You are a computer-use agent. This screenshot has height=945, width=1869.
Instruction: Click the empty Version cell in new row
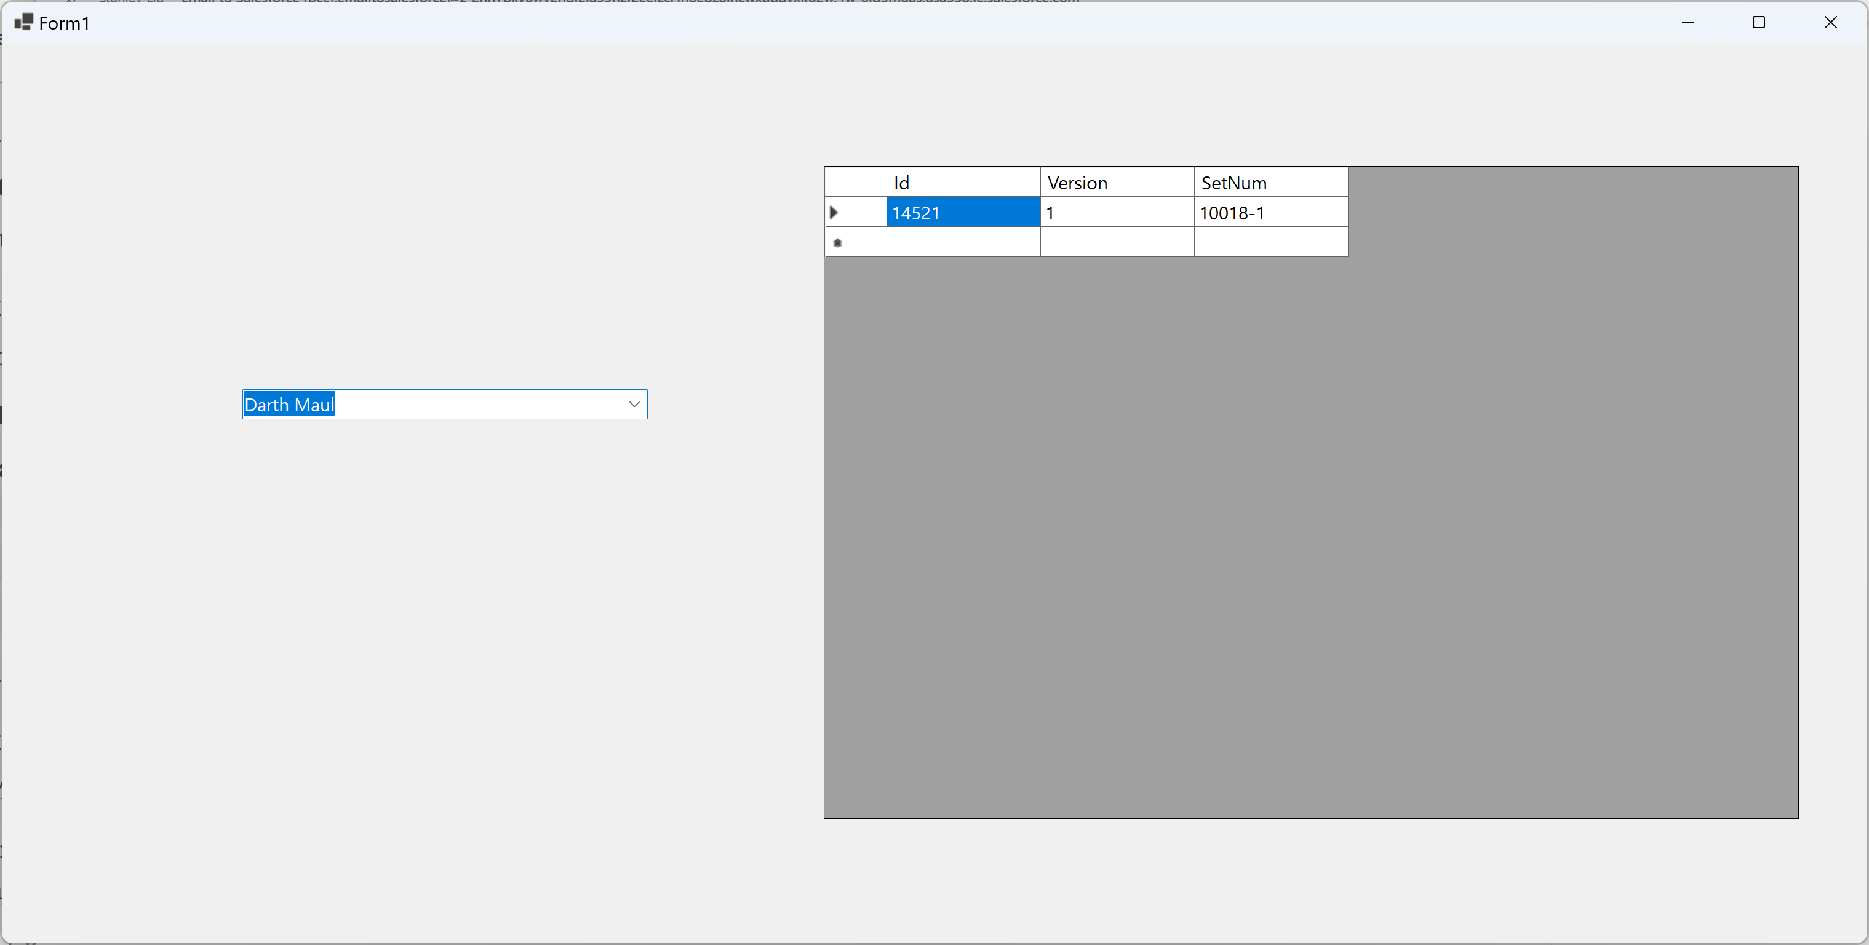[x=1117, y=242]
